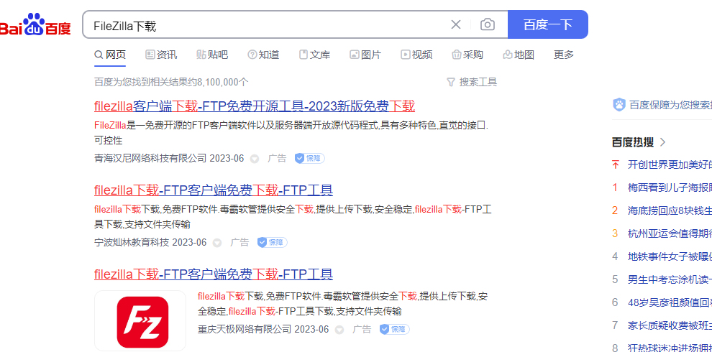Open hot search 男生中考忘涂机读

tap(670, 279)
